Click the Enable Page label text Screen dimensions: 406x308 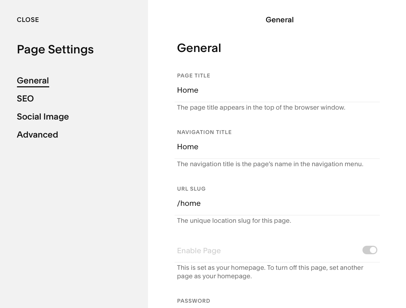(199, 251)
